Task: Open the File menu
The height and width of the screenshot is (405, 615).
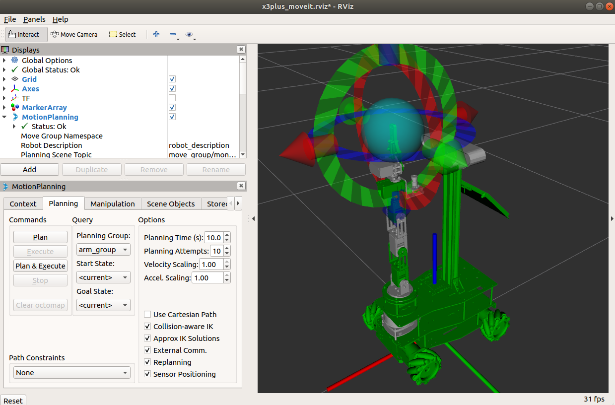Action: coord(10,19)
